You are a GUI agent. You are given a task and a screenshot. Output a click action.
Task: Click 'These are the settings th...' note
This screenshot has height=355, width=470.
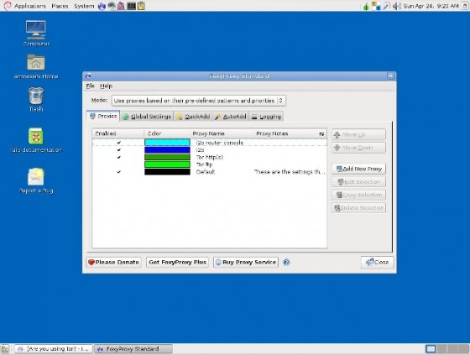point(290,172)
